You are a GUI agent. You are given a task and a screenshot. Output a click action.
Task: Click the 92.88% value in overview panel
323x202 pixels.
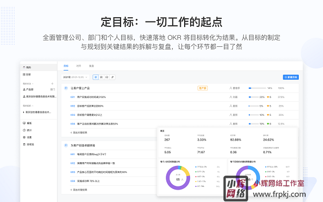pyautogui.click(x=236, y=140)
